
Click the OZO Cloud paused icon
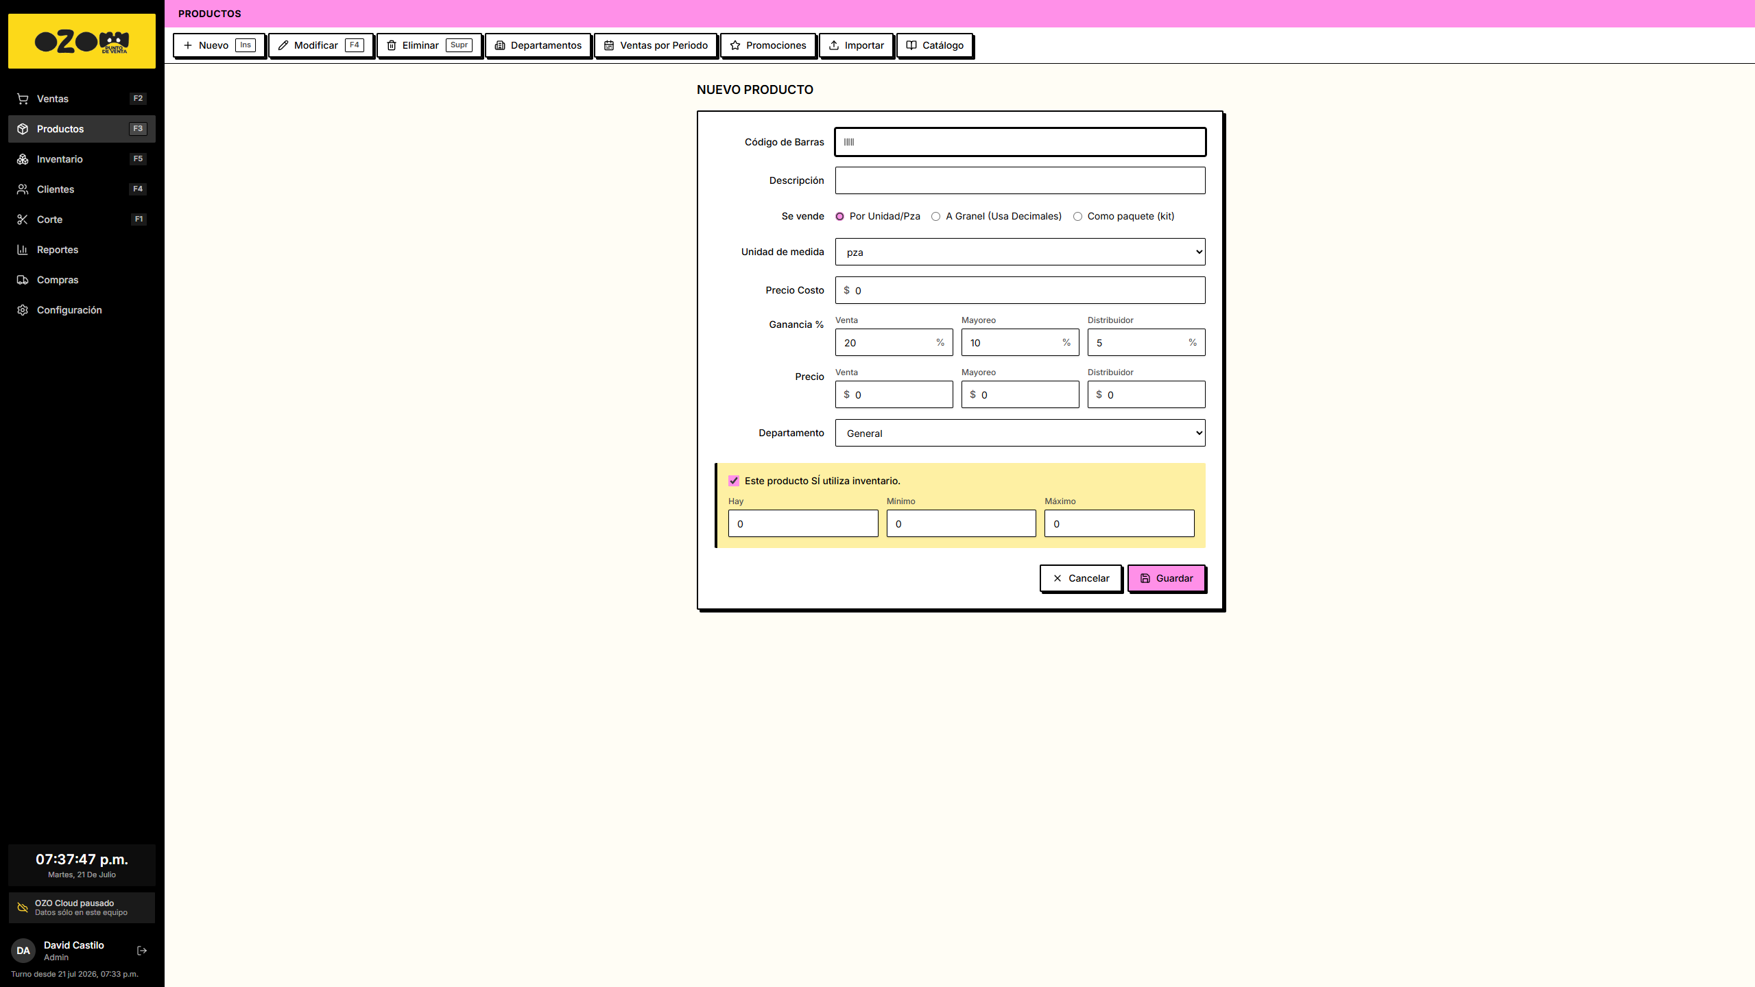click(23, 907)
